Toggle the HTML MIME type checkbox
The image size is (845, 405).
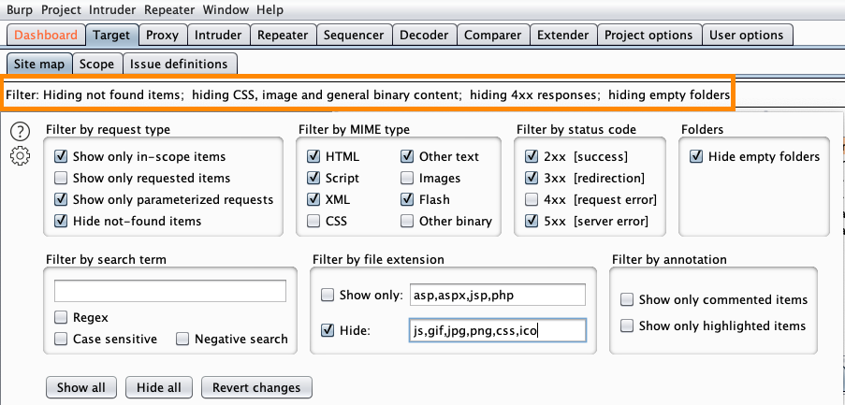pos(313,157)
